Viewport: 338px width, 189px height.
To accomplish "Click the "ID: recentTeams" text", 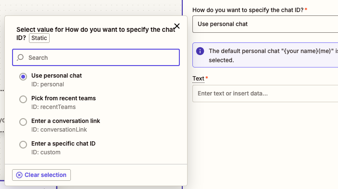I will click(x=54, y=107).
